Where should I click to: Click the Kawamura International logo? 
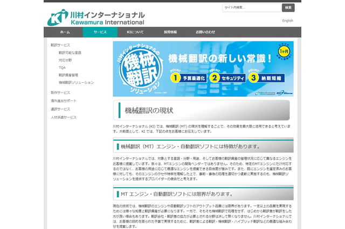coord(96,18)
